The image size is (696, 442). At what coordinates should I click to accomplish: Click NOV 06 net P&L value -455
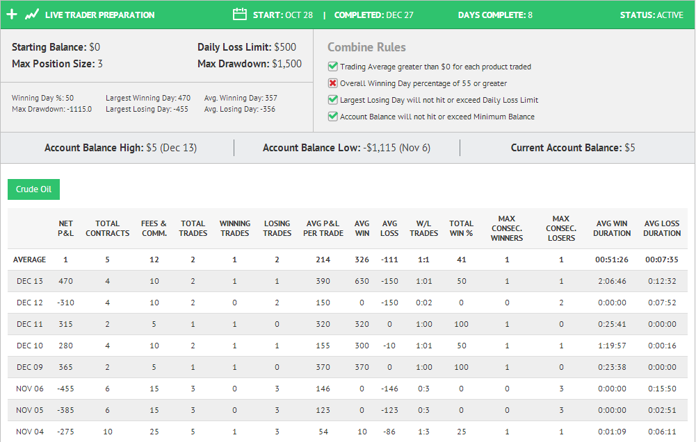coord(65,389)
